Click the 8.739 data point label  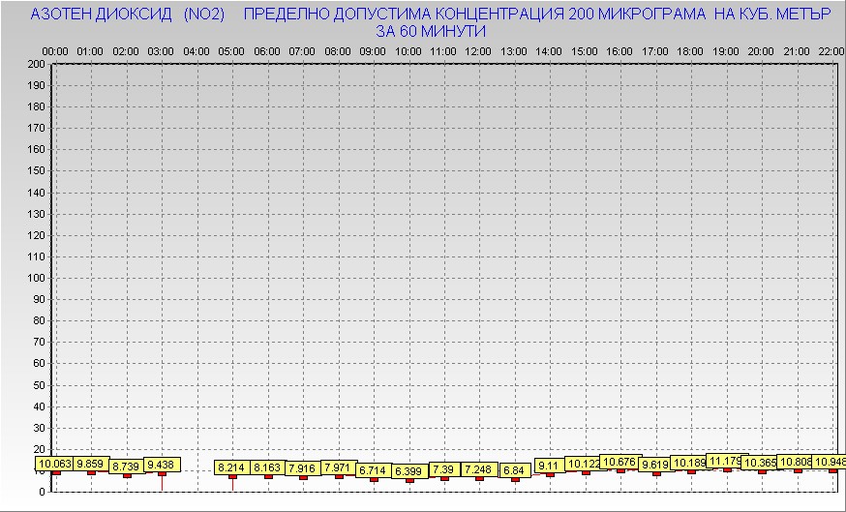pyautogui.click(x=126, y=467)
